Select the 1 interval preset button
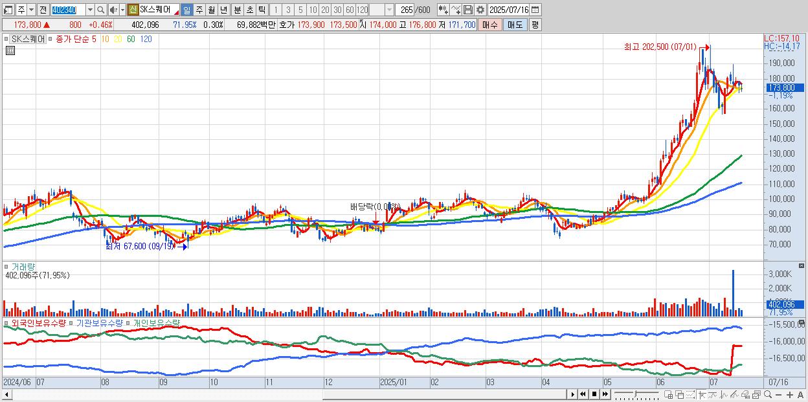Viewport: 808px width, 402px height. (275, 10)
